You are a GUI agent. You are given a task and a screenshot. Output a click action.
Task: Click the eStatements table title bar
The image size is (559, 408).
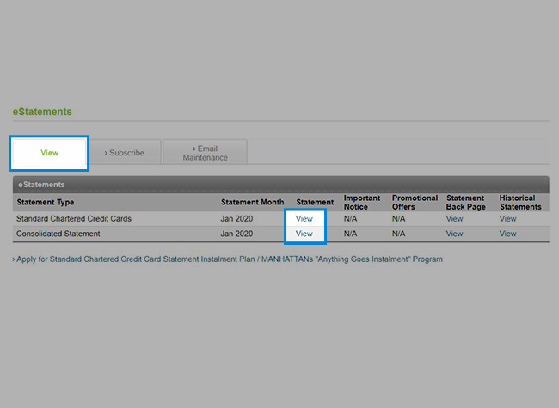[x=281, y=185]
